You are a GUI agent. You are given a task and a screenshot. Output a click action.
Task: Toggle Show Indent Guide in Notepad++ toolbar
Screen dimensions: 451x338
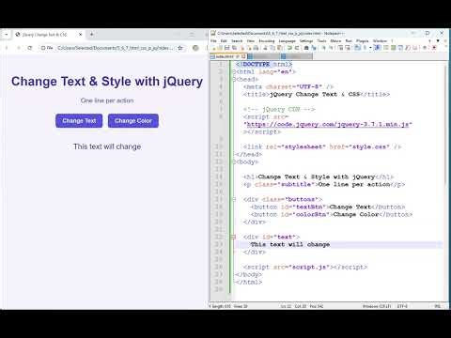click(x=378, y=48)
